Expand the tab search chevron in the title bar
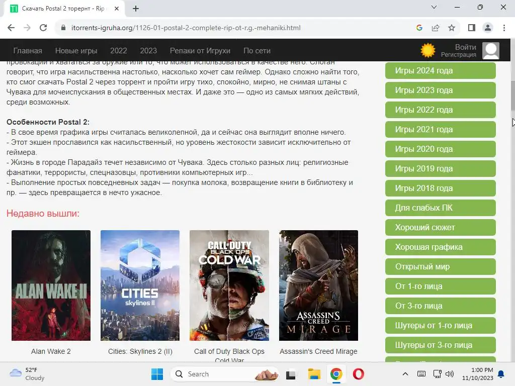Viewport: 515px width, 386px height. coord(434,7)
